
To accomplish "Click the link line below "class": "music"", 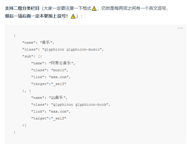I will pyautogui.click(x=51, y=77).
